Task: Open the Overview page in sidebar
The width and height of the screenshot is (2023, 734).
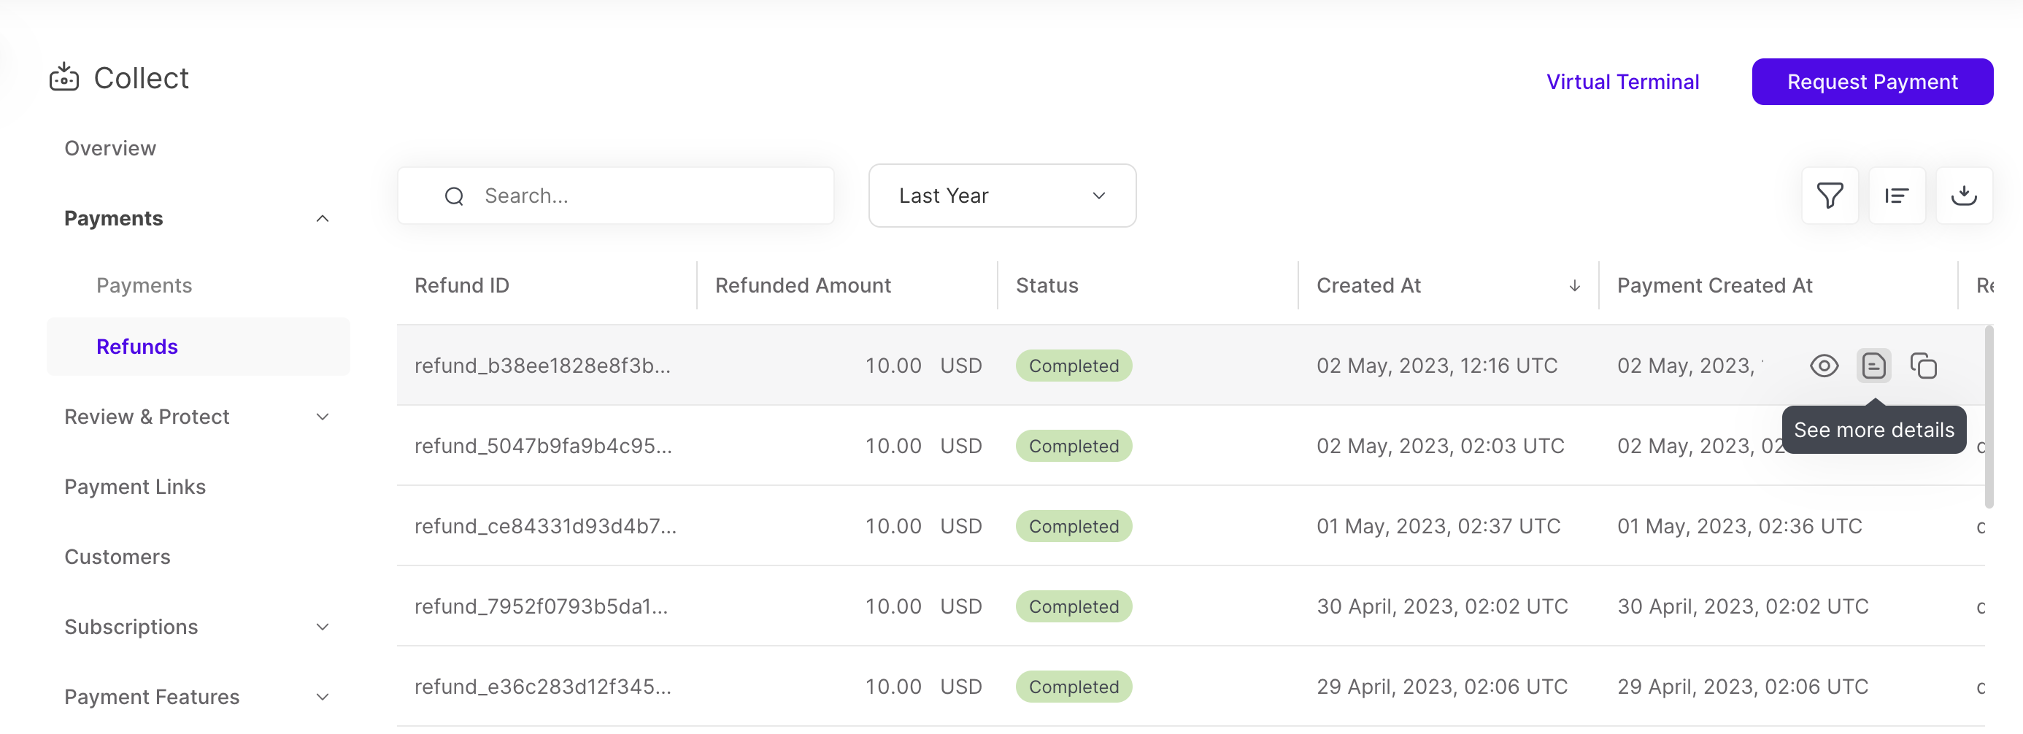Action: pyautogui.click(x=110, y=148)
